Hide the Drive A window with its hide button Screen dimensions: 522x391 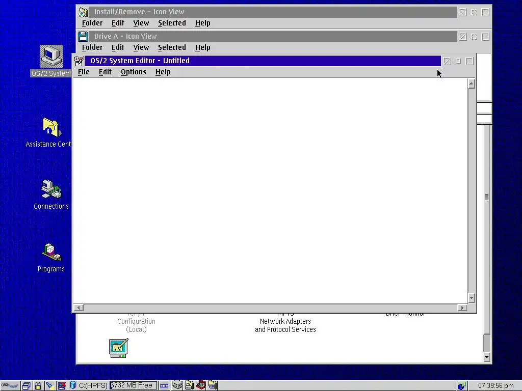click(474, 37)
